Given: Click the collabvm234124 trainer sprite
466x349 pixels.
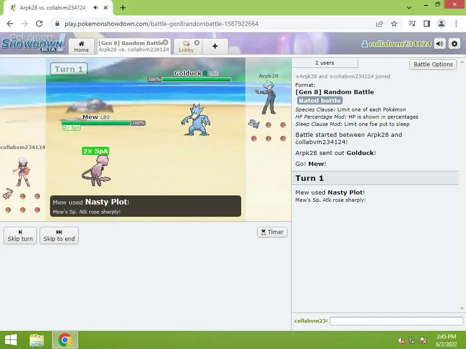Looking at the screenshot, I should click(x=22, y=172).
